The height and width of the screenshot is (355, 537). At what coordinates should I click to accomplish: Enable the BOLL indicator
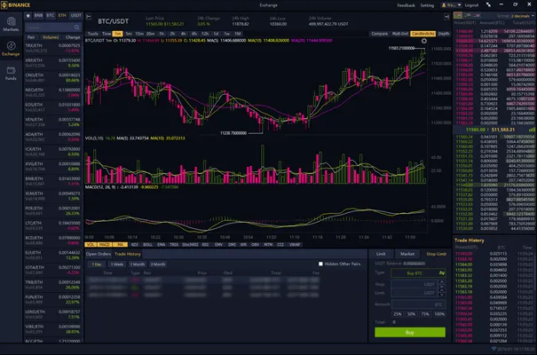click(x=147, y=245)
